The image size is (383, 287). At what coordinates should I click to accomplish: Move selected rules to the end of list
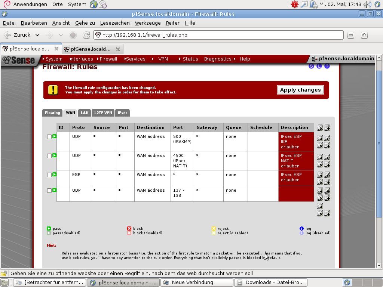[x=320, y=206]
